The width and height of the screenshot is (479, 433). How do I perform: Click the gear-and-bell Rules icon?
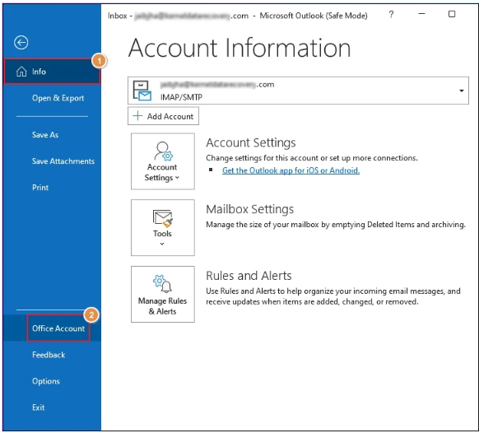[162, 284]
